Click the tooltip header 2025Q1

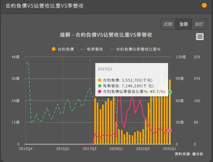105,69
